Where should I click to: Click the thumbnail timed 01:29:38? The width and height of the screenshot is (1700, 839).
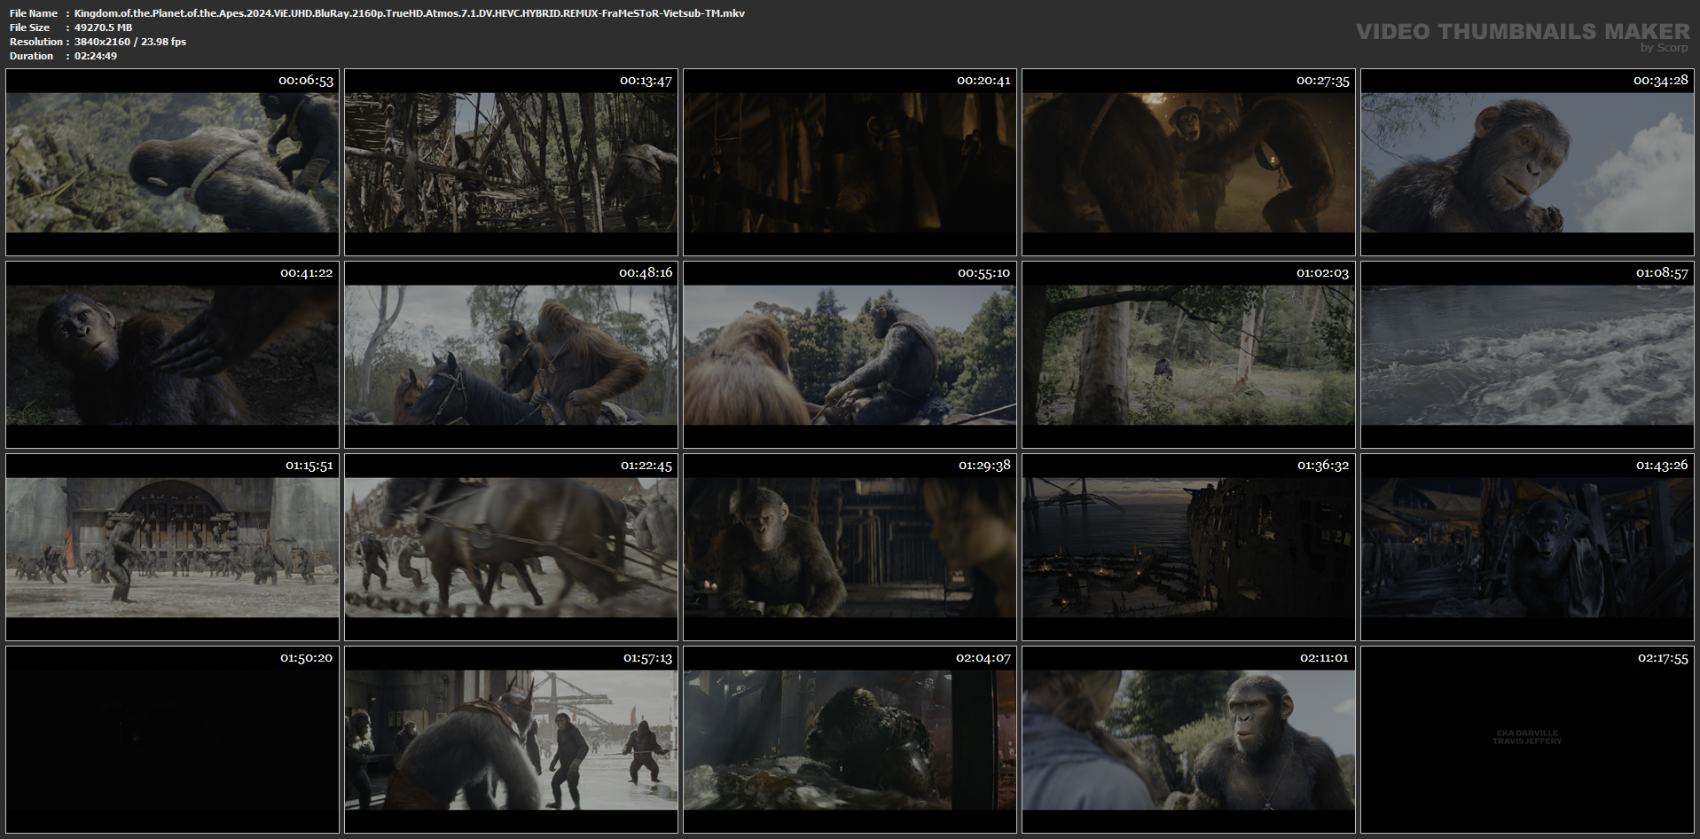point(850,547)
